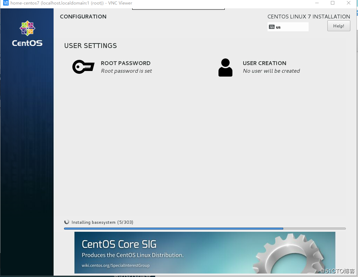Select the USER CREATION heading

pos(264,63)
